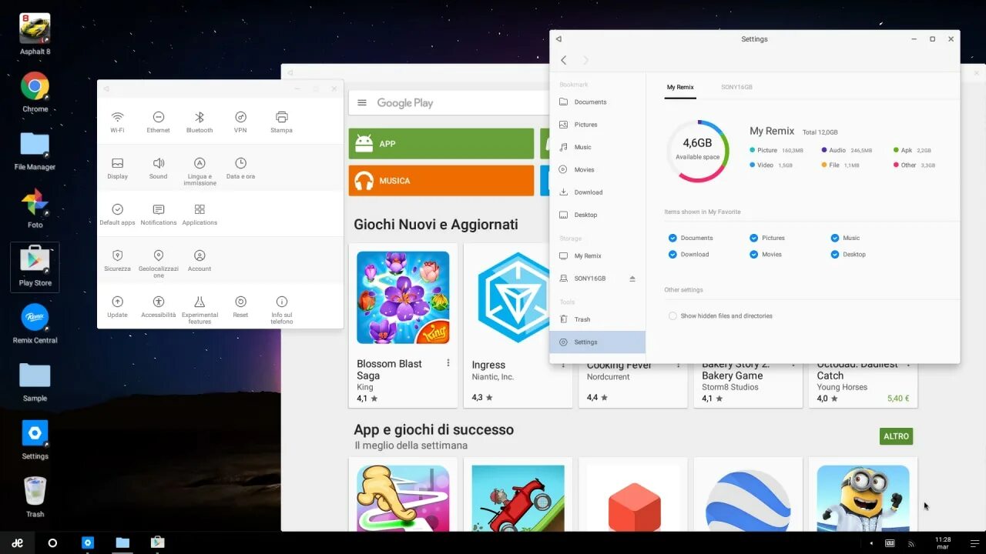The image size is (986, 554).
Task: Switch to the SONY16GB tab
Action: (x=737, y=87)
